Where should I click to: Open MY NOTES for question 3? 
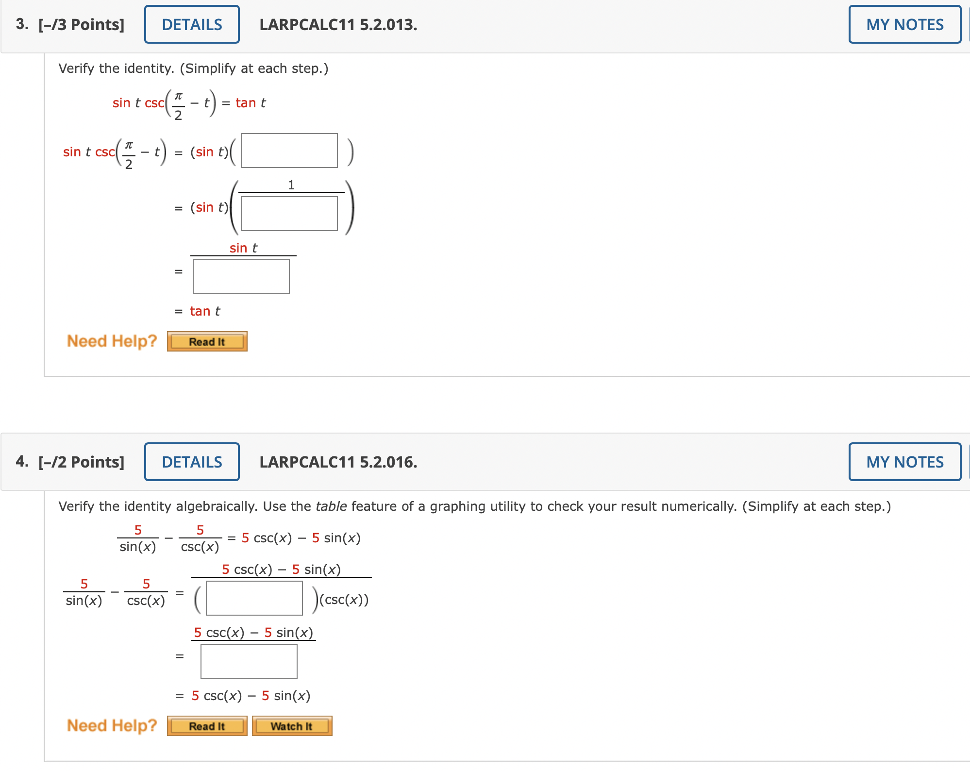click(x=904, y=25)
